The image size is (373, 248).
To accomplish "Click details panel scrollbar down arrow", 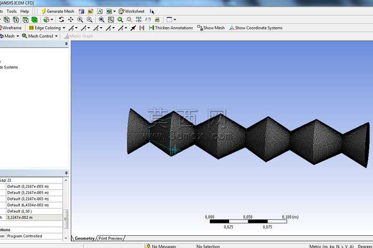I will pyautogui.click(x=66, y=238).
